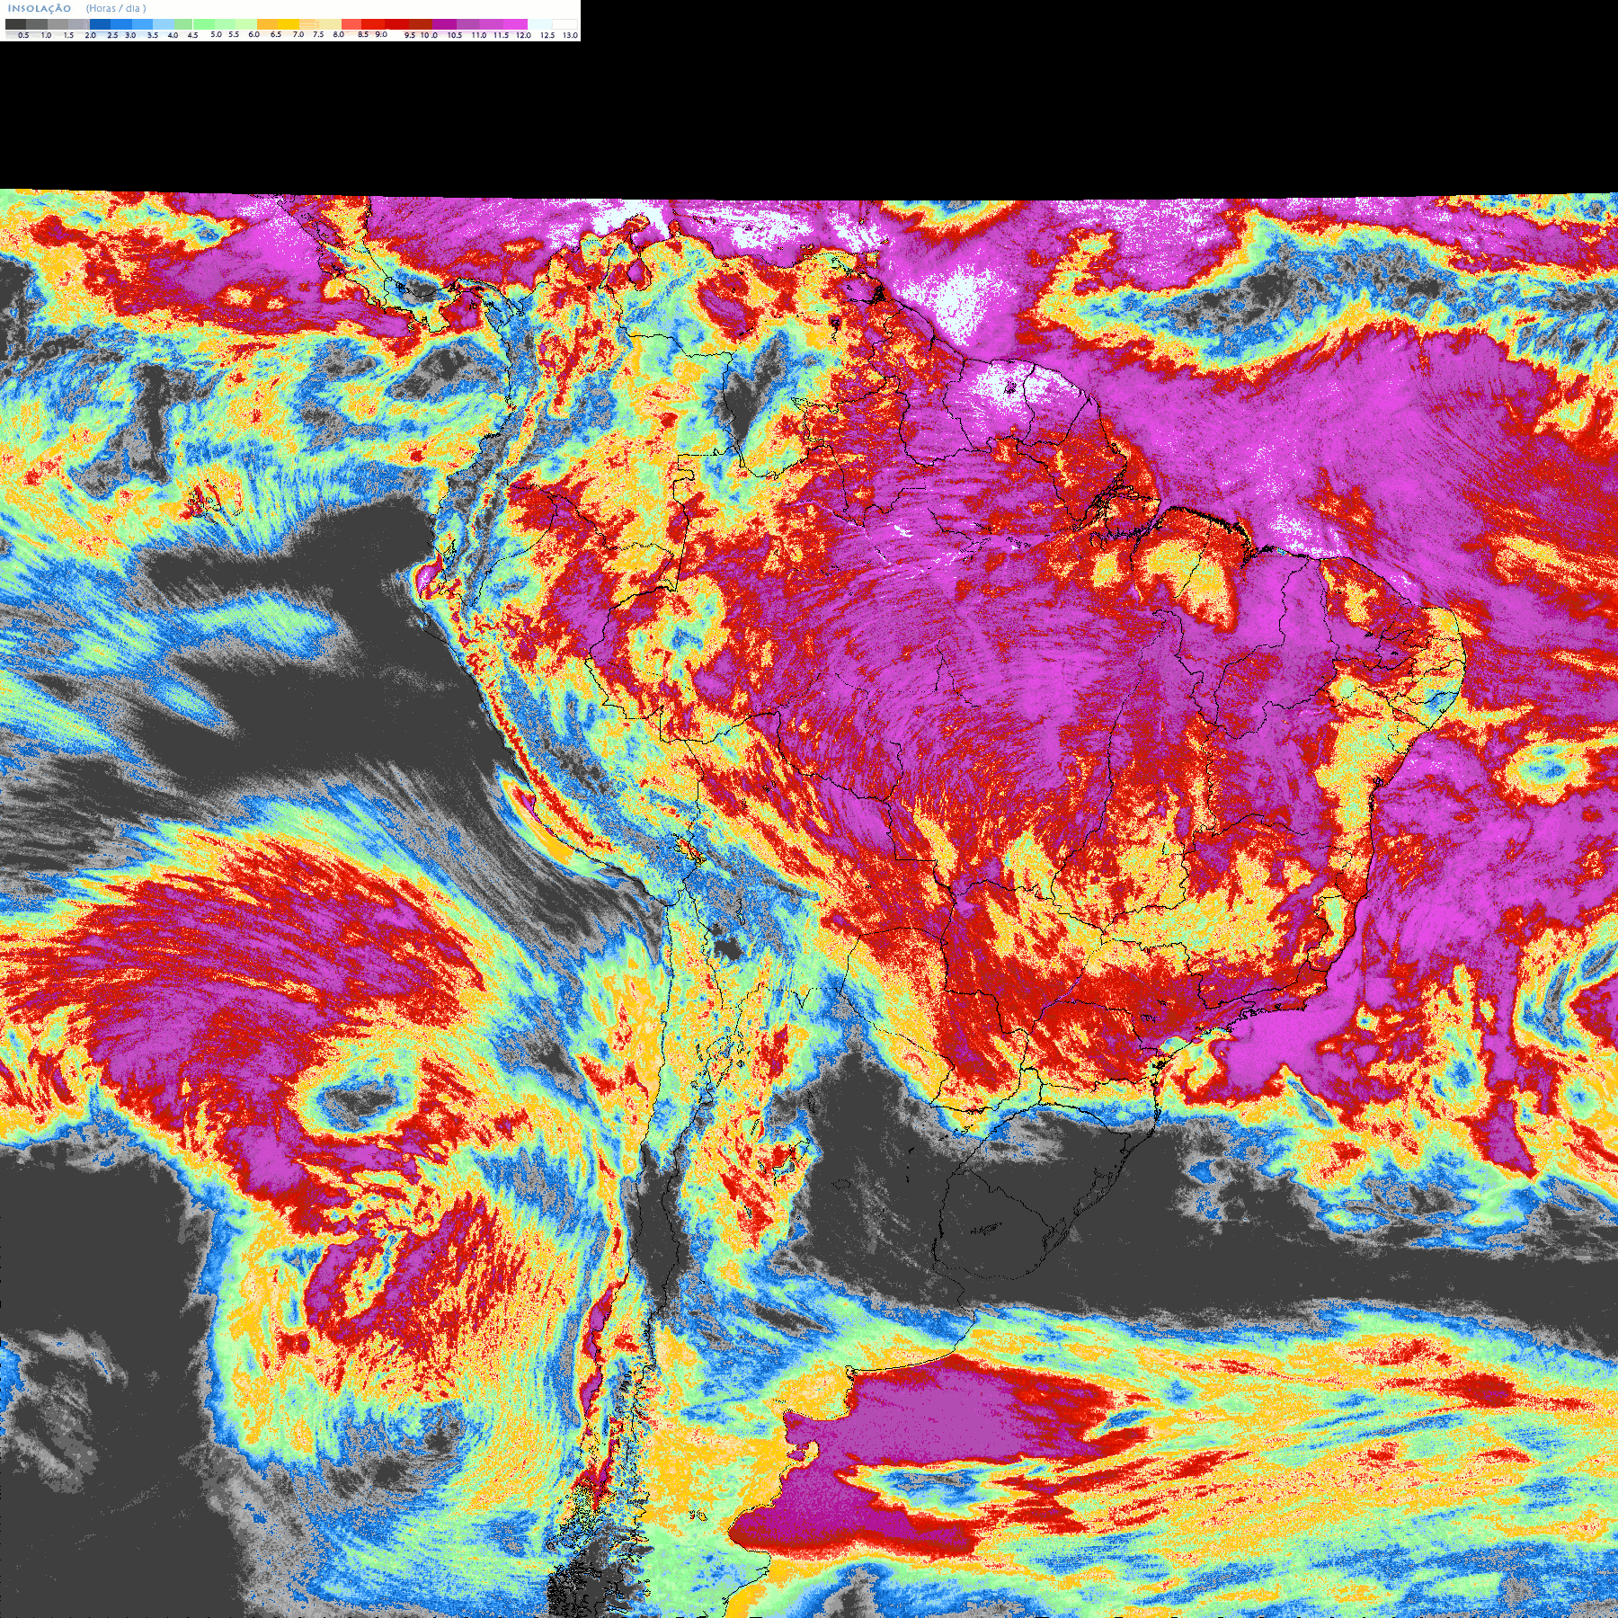Click the 1.0 legend value
Screen dimensions: 1618x1618
pos(46,35)
